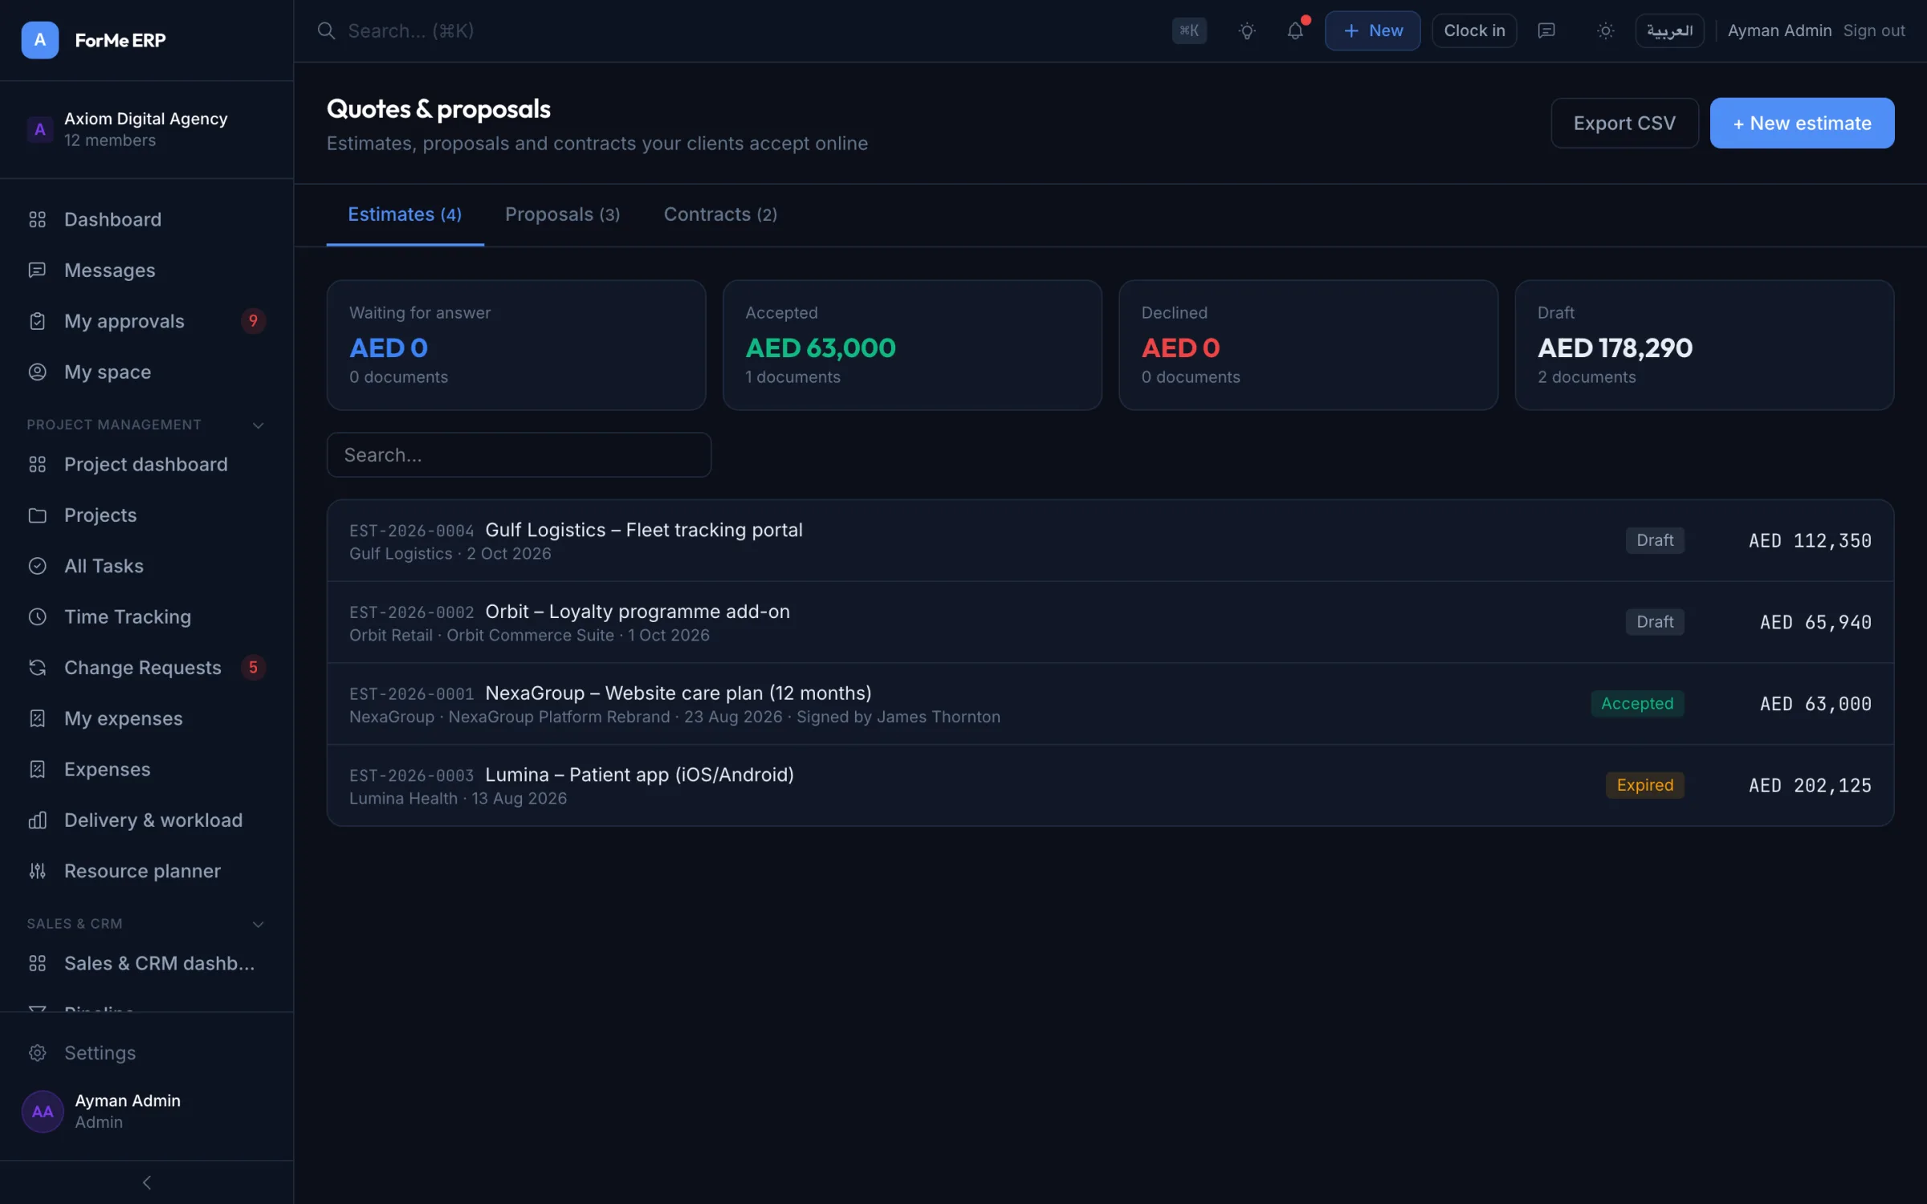Open Settings gear in sidebar

pos(146,1052)
